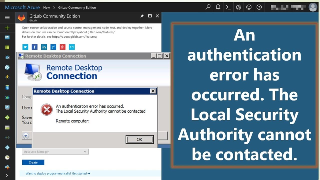Open the help question mark icon
The width and height of the screenshot is (320, 180).
coord(259,7)
